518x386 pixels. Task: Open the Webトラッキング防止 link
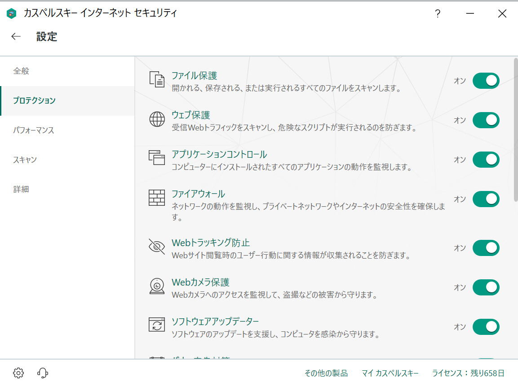[x=211, y=243]
